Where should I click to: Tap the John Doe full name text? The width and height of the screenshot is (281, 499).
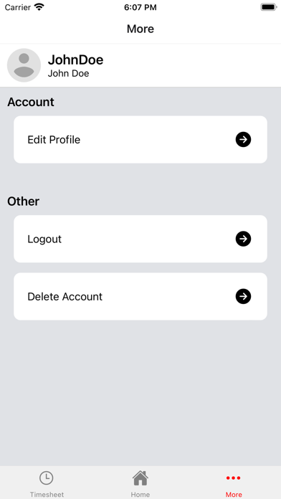(68, 74)
